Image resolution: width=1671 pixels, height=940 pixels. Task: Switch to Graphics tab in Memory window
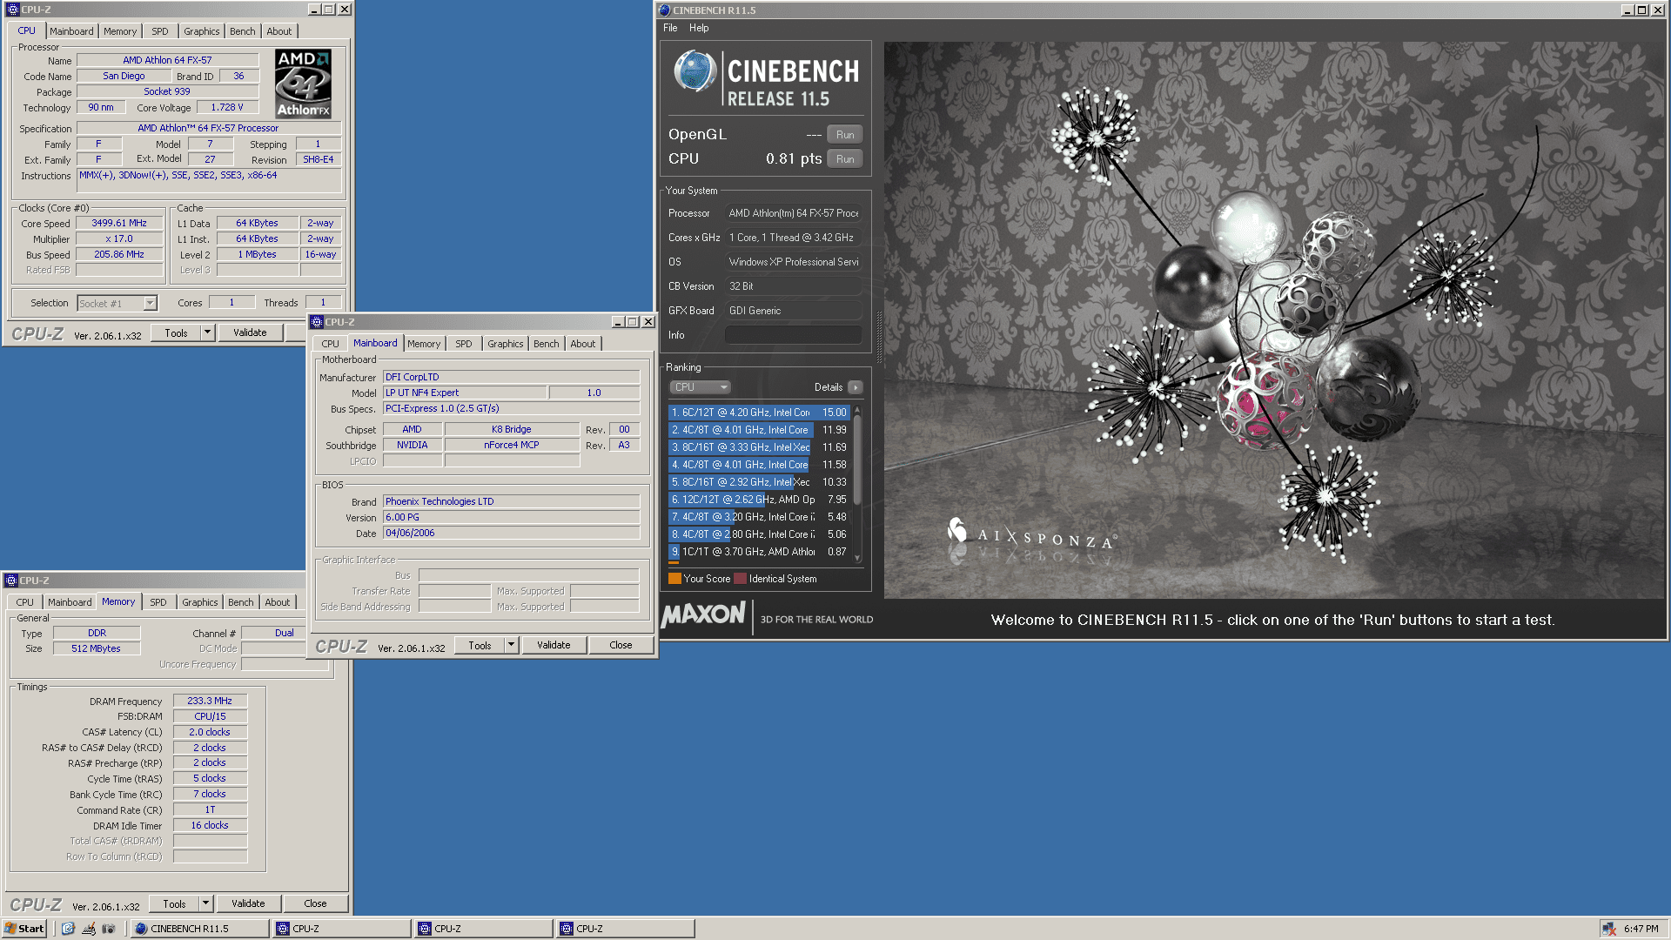(x=199, y=602)
